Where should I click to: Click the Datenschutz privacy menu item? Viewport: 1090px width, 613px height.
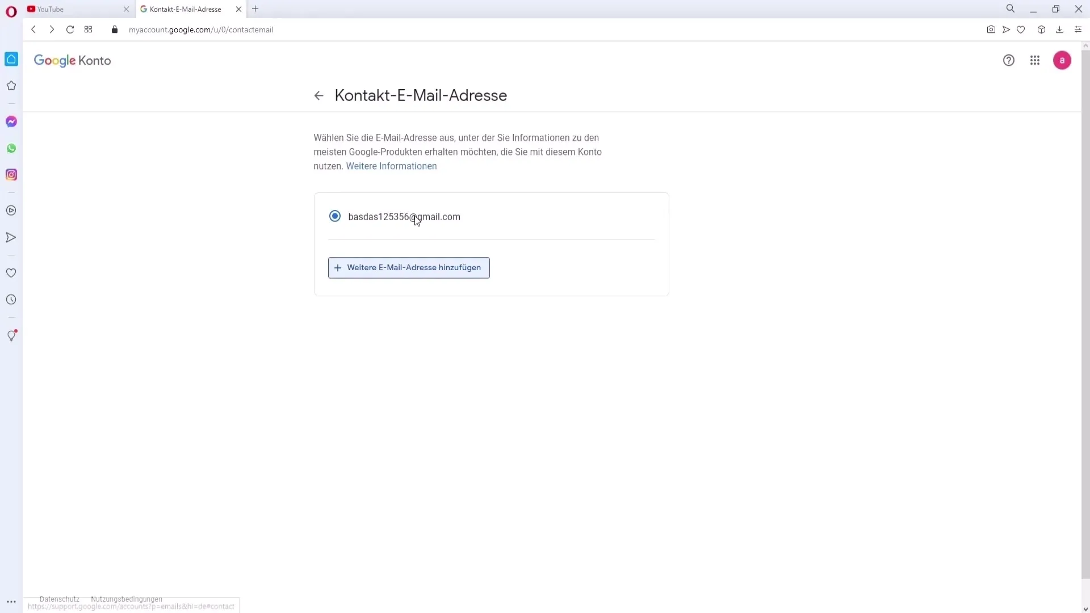click(59, 599)
